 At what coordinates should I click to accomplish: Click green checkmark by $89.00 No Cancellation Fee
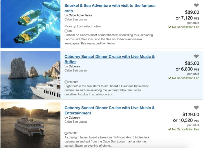tap(169, 27)
